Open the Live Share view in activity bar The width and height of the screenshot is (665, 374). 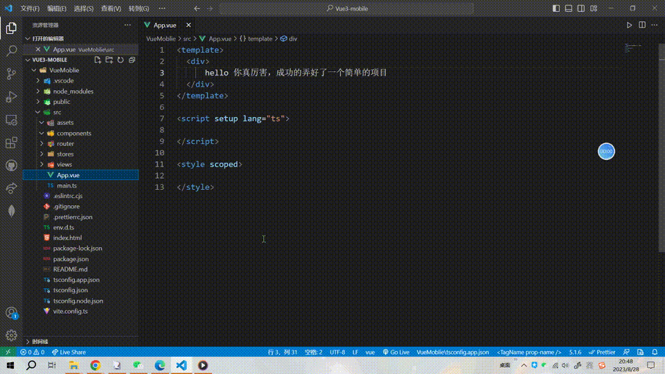point(12,188)
